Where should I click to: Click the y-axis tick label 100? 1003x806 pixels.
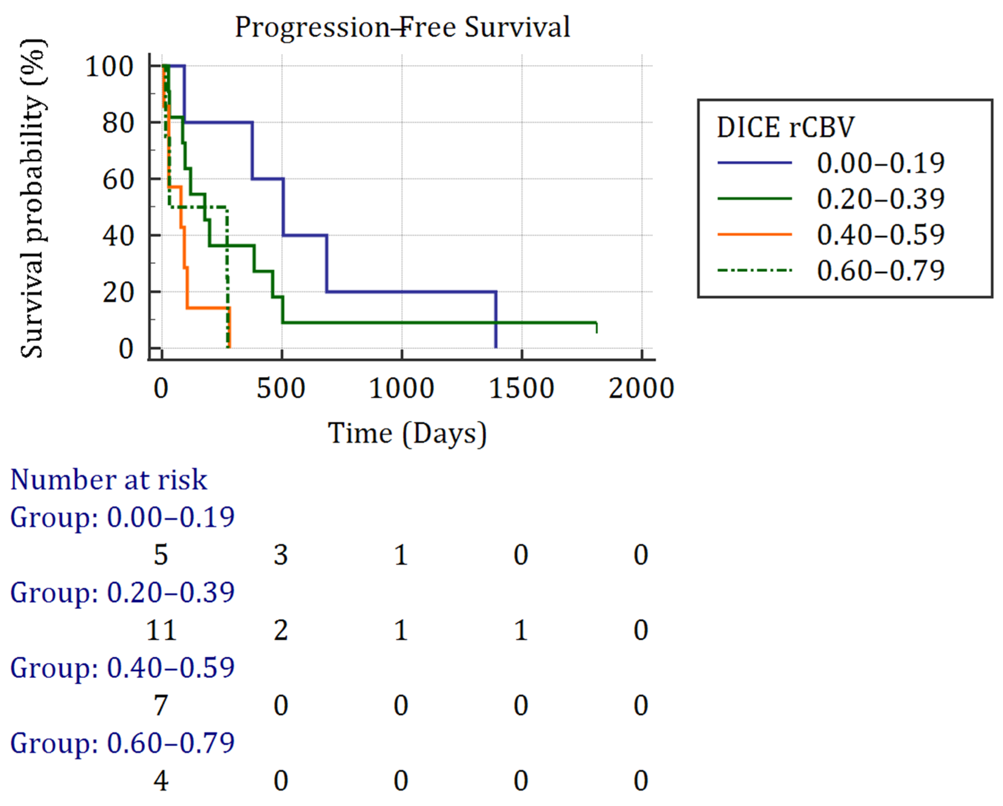[110, 66]
